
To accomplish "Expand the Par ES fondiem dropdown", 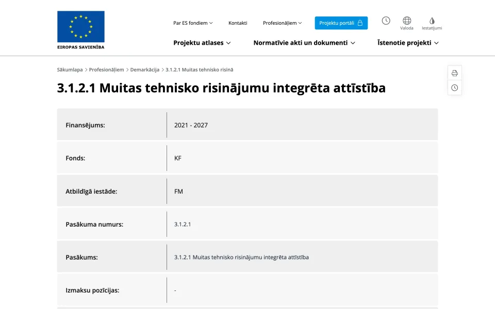I will 193,23.
